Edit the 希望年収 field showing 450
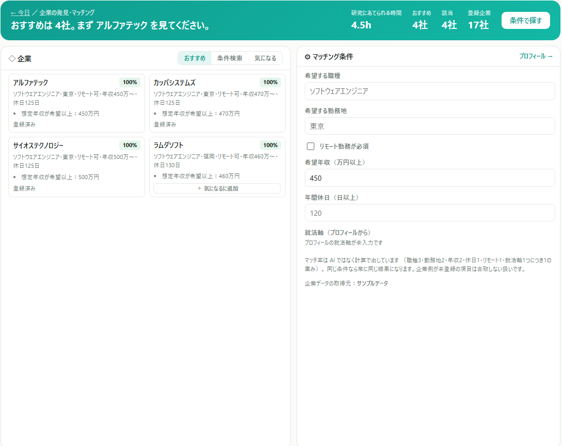Screen dimensions: 562x446 click(x=430, y=178)
